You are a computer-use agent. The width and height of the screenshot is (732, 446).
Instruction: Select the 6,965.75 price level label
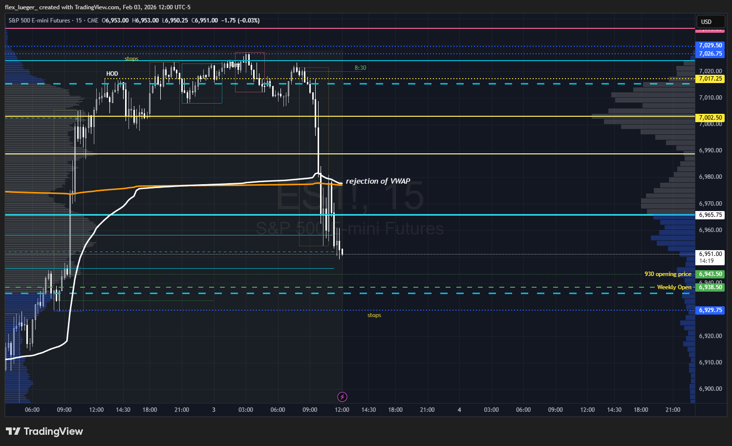(710, 215)
